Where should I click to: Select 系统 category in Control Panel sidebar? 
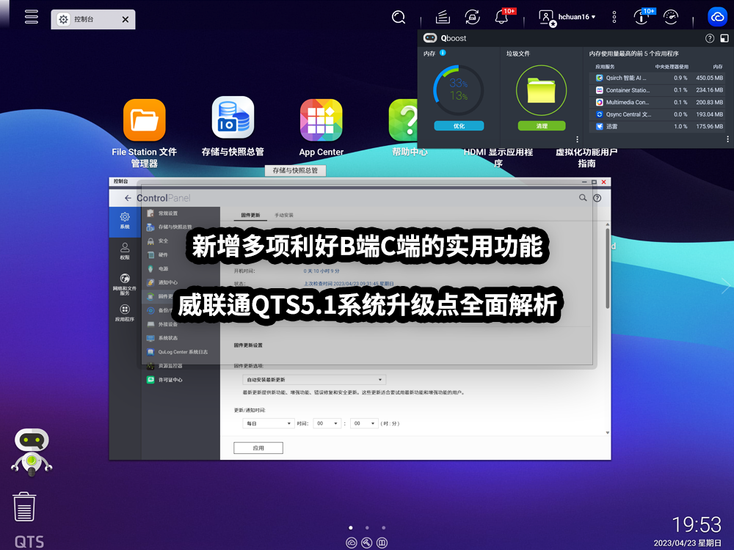click(x=125, y=221)
